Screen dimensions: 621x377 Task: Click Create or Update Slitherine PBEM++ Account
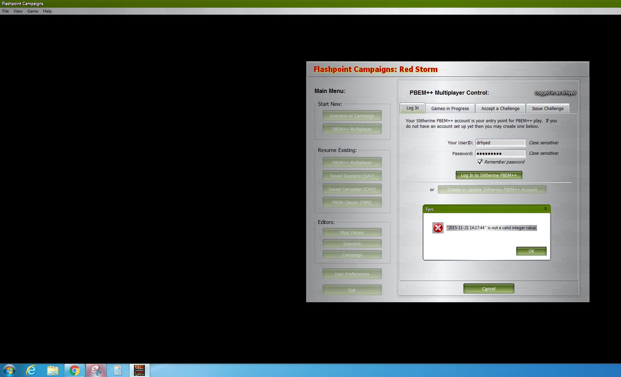(x=492, y=189)
